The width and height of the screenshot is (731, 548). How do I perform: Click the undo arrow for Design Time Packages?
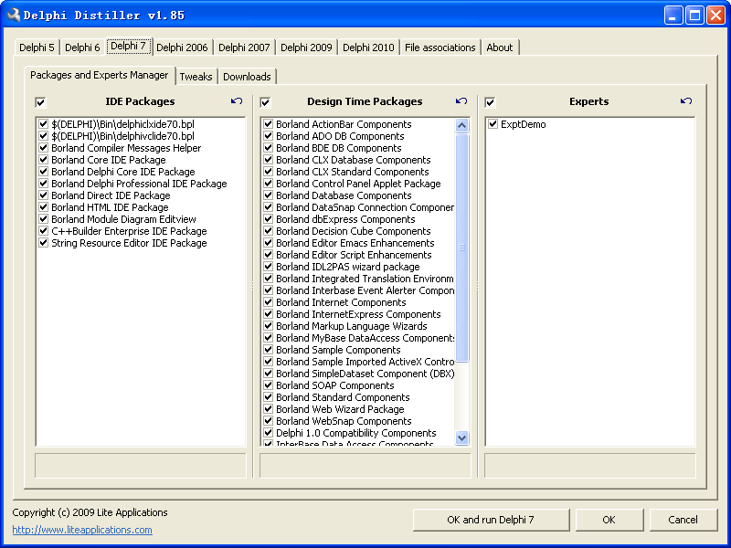(x=461, y=101)
